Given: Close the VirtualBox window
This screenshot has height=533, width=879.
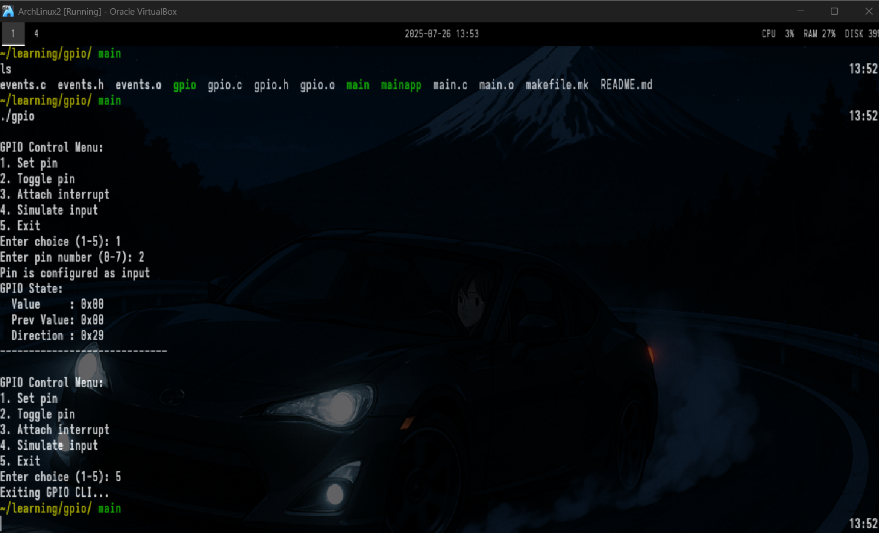Looking at the screenshot, I should (868, 11).
